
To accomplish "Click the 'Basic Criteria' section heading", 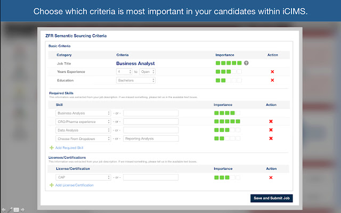I will [59, 46].
